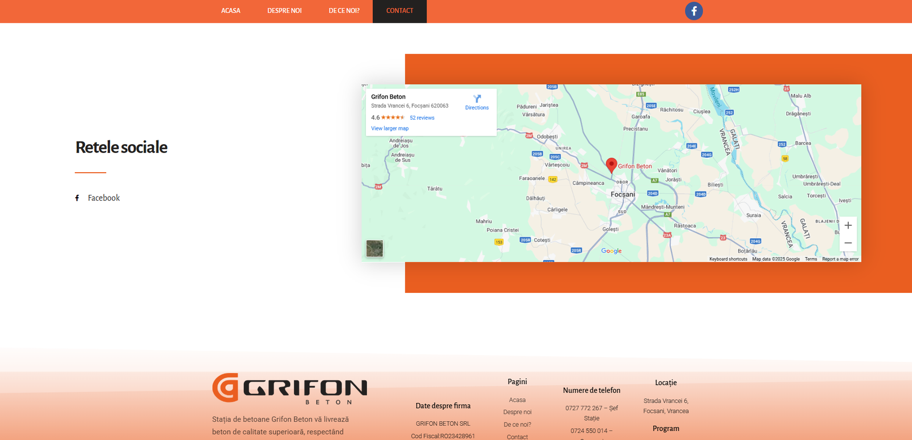Open Keyboard shortcuts on the map
The height and width of the screenshot is (440, 912).
tap(728, 259)
